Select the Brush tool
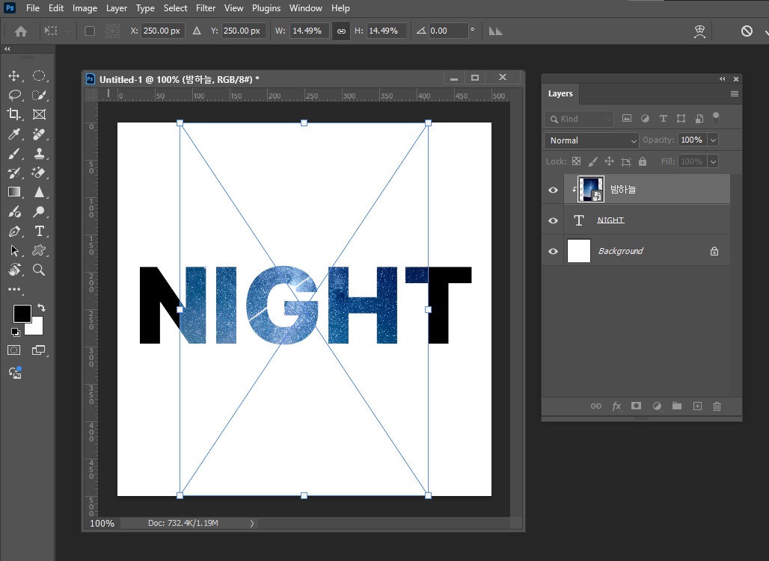 [x=13, y=153]
